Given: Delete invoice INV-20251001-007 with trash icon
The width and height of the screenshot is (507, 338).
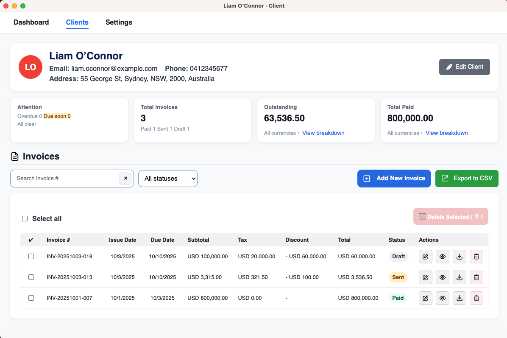Looking at the screenshot, I should tap(476, 298).
